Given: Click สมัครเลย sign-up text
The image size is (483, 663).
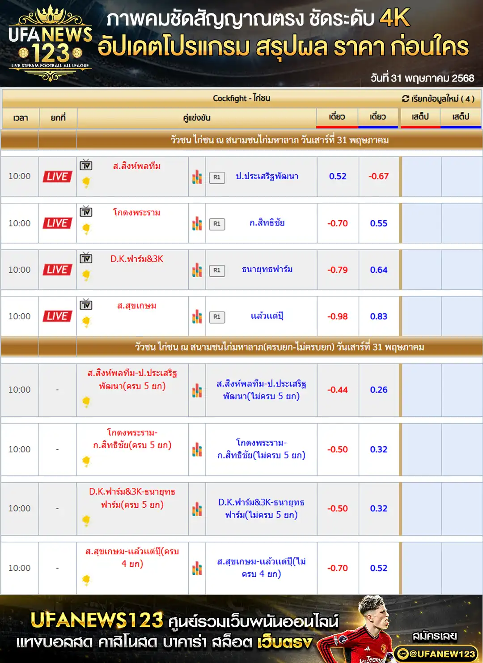Looking at the screenshot, I should pos(435,636).
